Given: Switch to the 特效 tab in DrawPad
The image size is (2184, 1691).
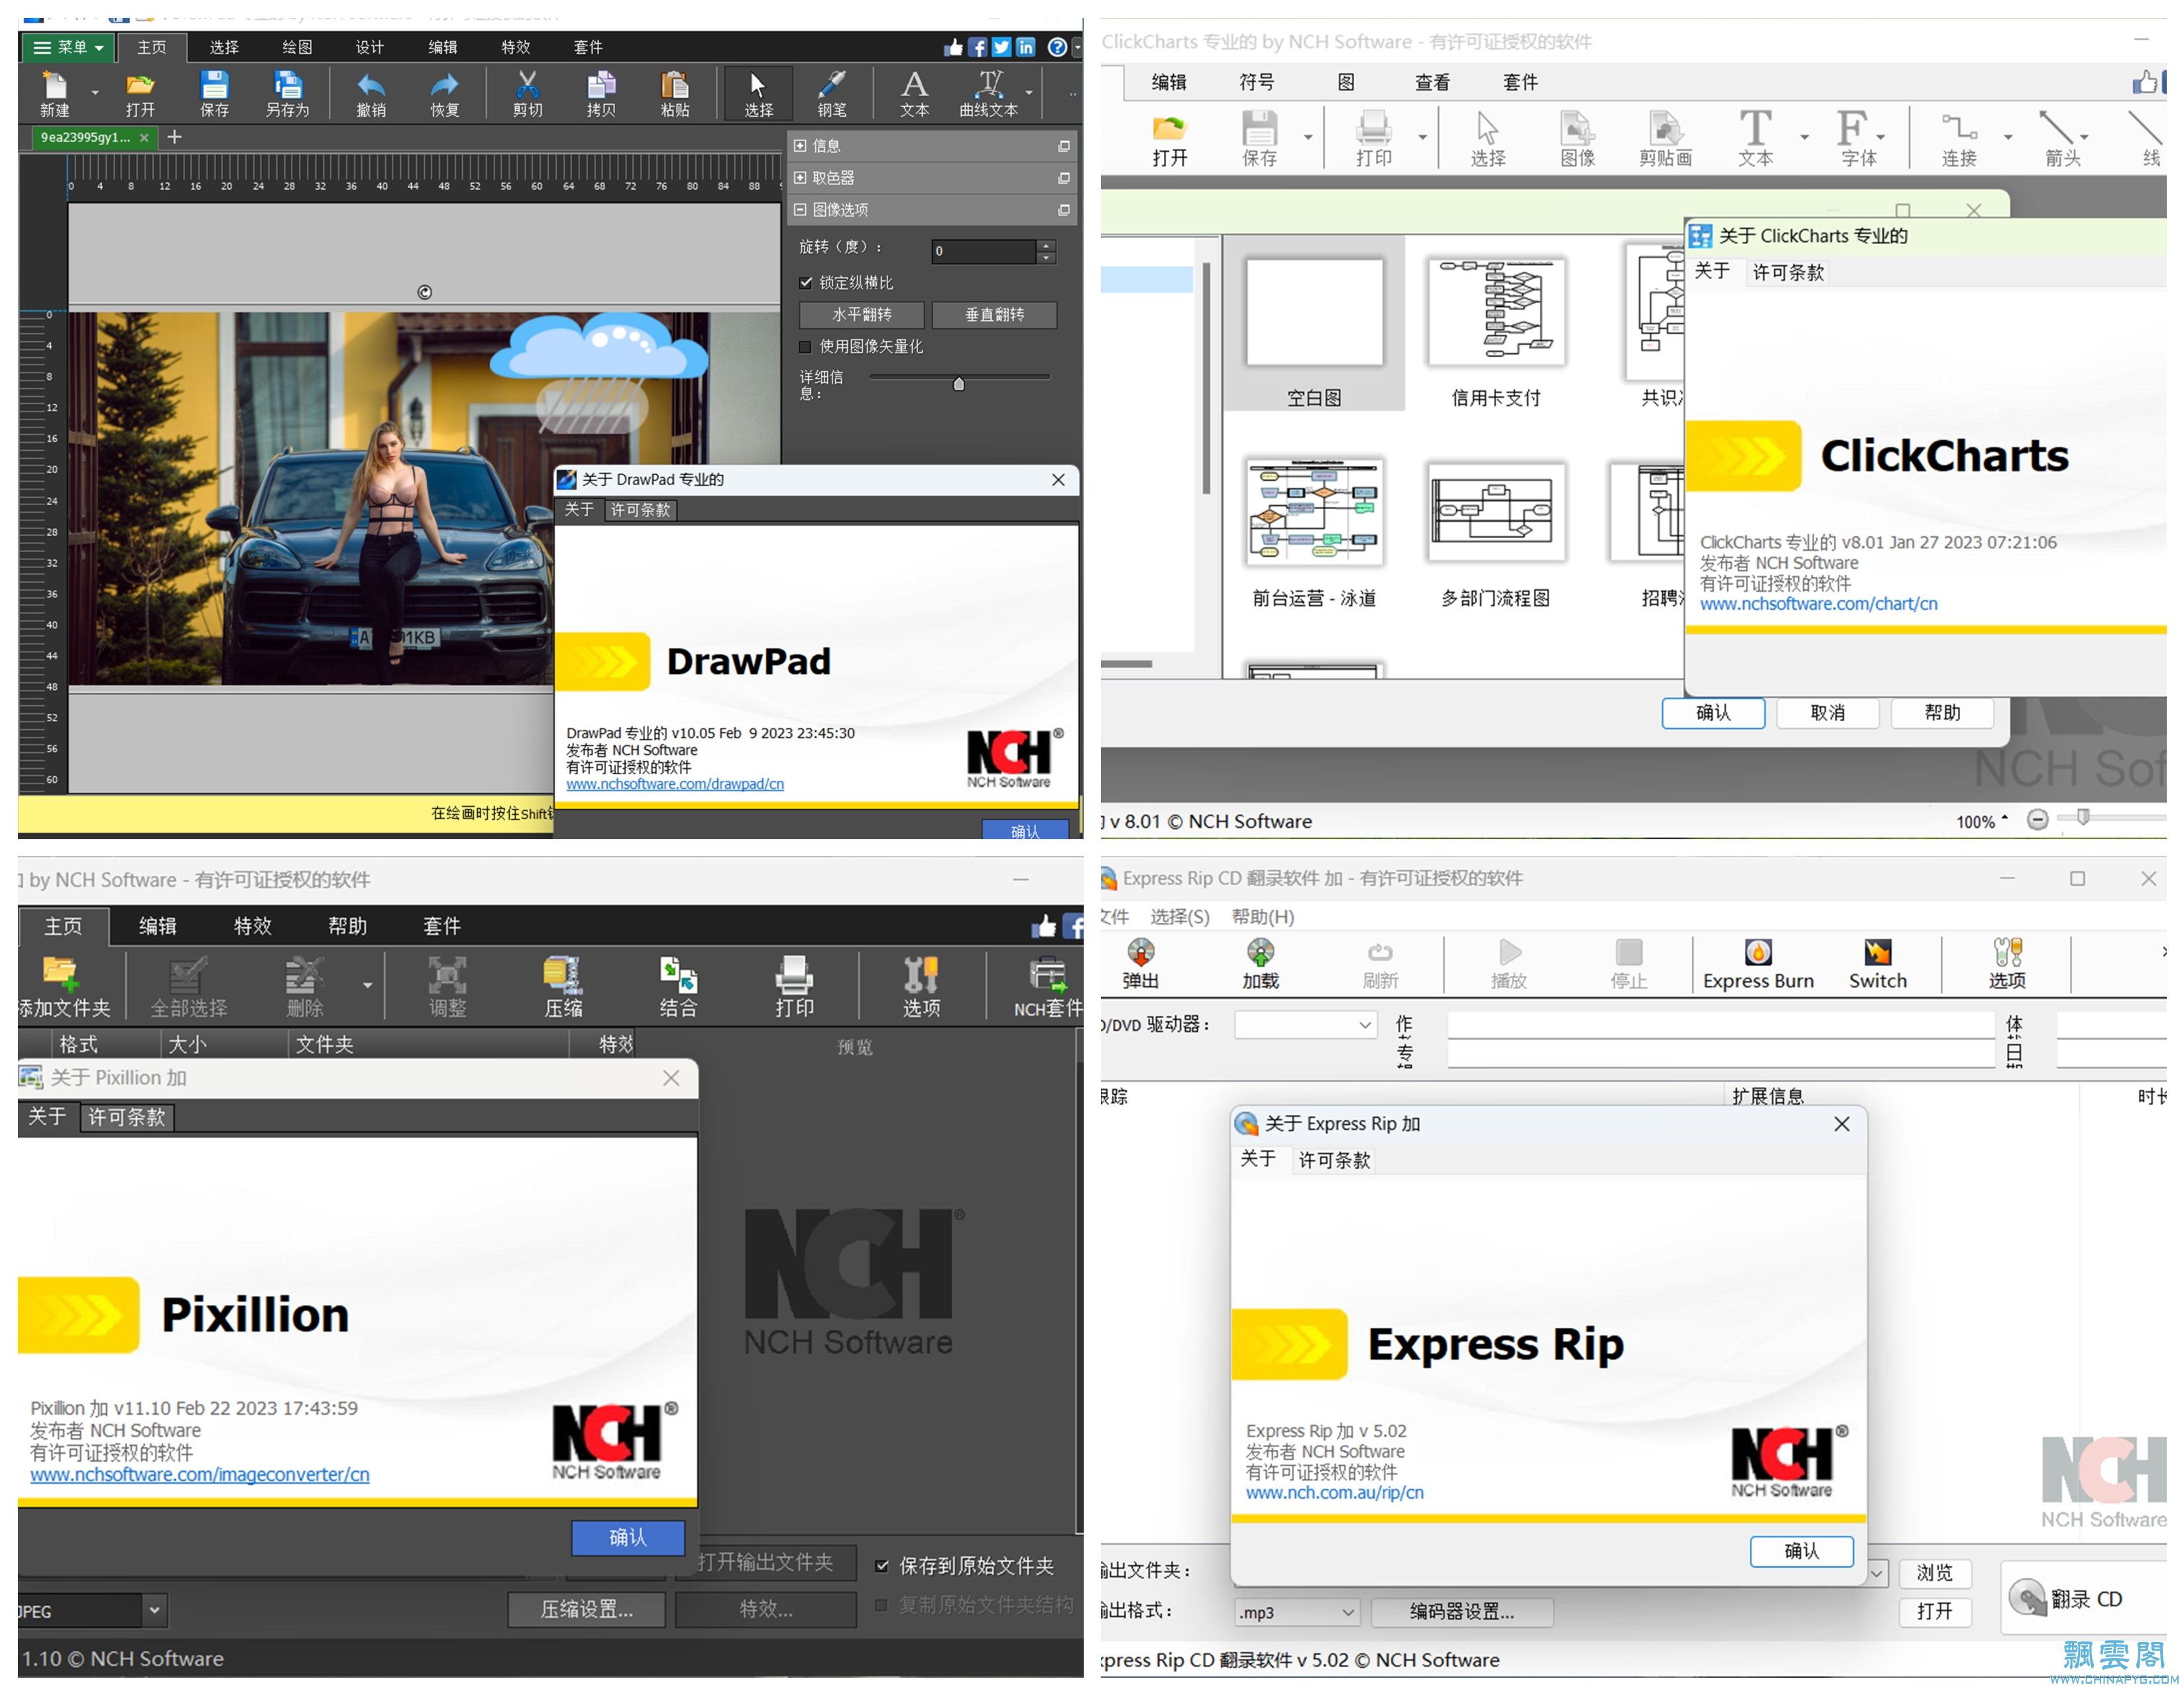Looking at the screenshot, I should click(x=516, y=47).
